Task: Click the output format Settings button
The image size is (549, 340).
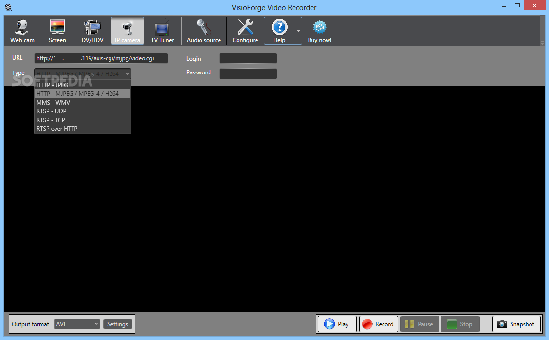Action: (x=118, y=324)
